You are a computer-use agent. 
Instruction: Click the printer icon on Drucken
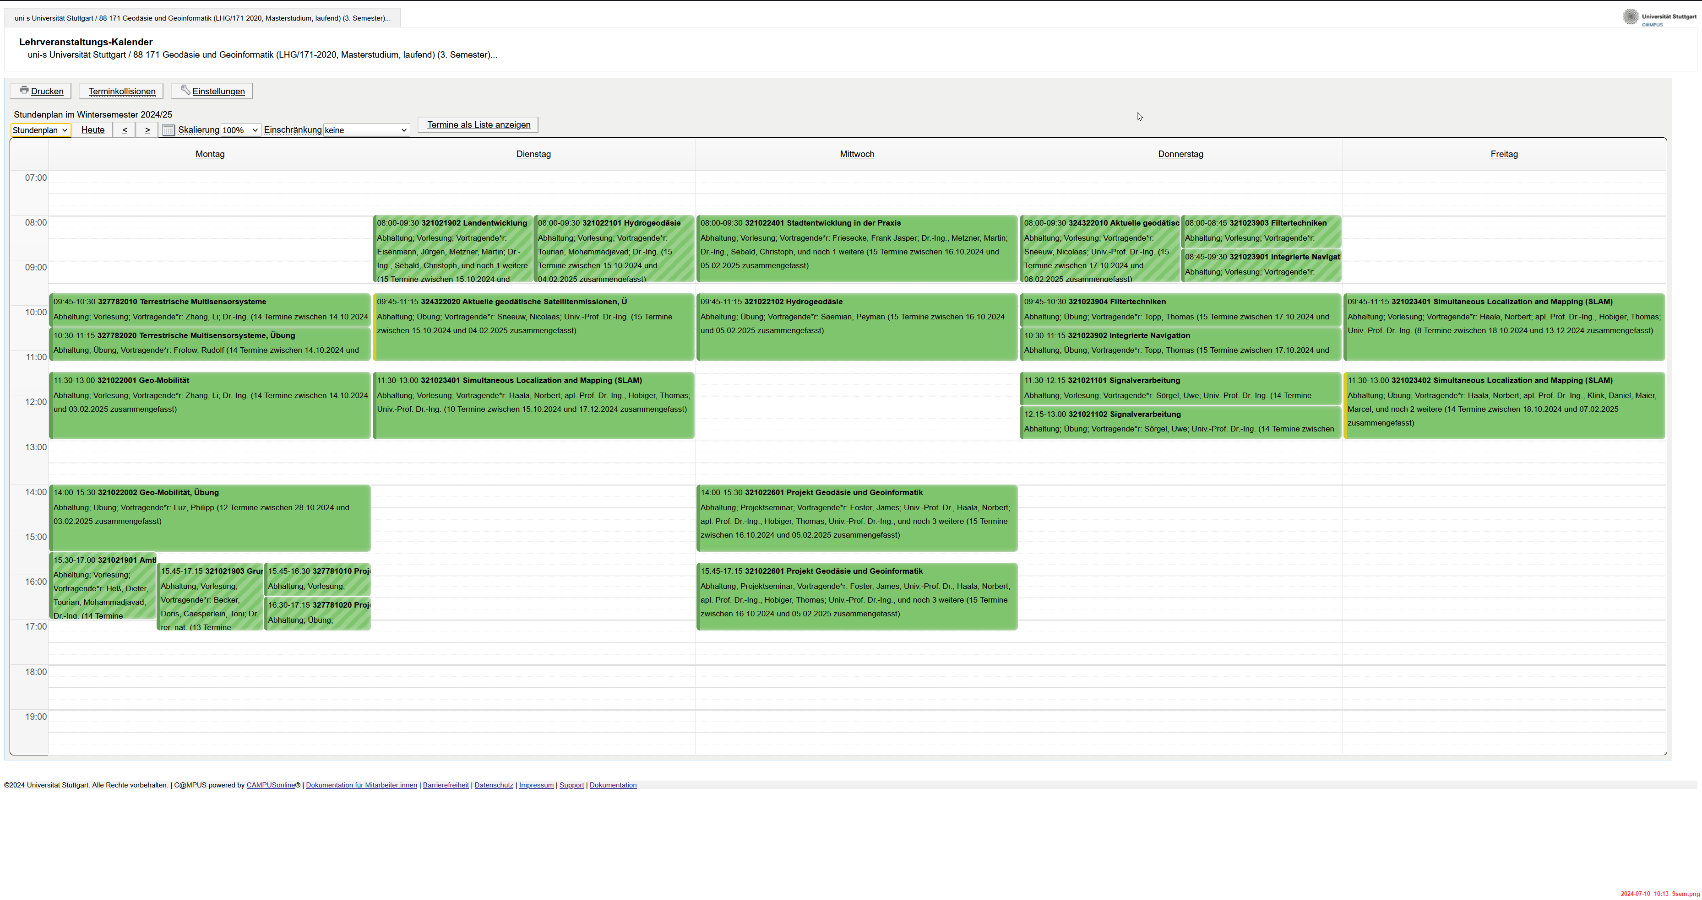[24, 90]
